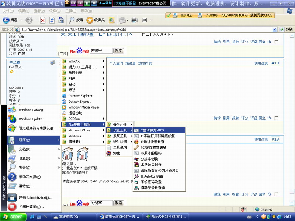
Task: Expand the 备份还原 submenu
Action: (119, 124)
